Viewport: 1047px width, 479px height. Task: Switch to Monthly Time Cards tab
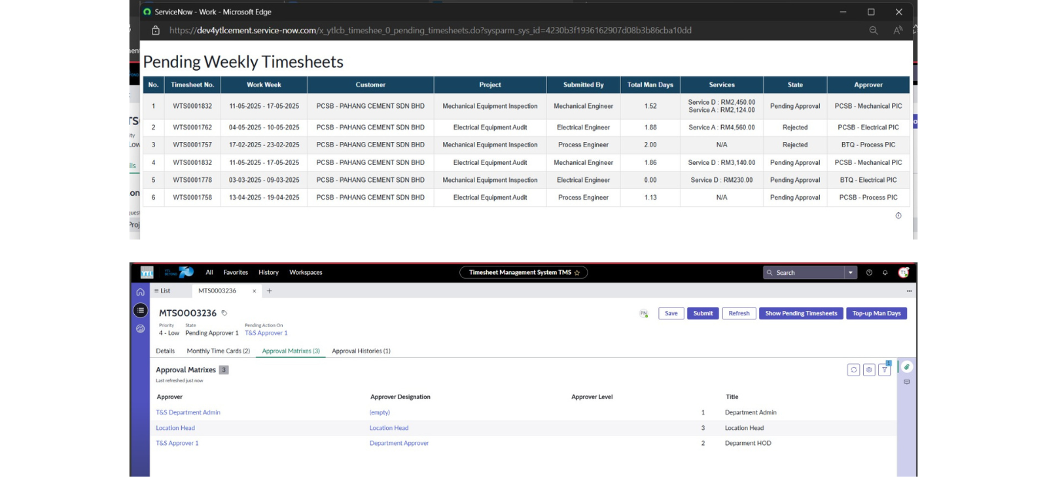coord(218,351)
